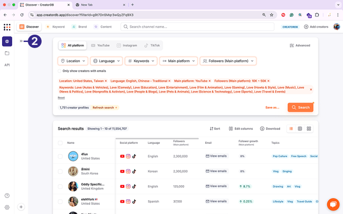Select the globe Discover sidebar icon
343x214 pixels.
point(7,41)
